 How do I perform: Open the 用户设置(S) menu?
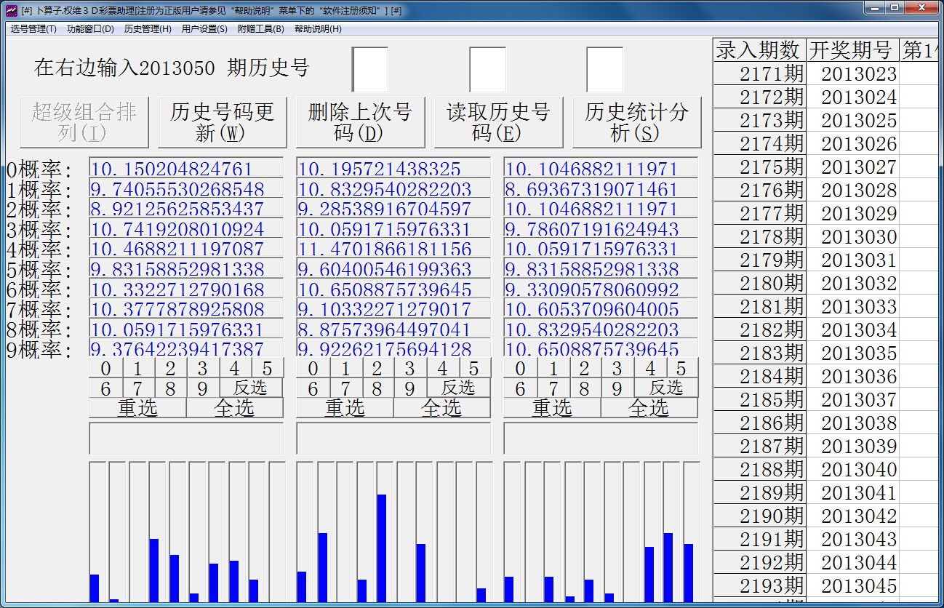pos(204,29)
